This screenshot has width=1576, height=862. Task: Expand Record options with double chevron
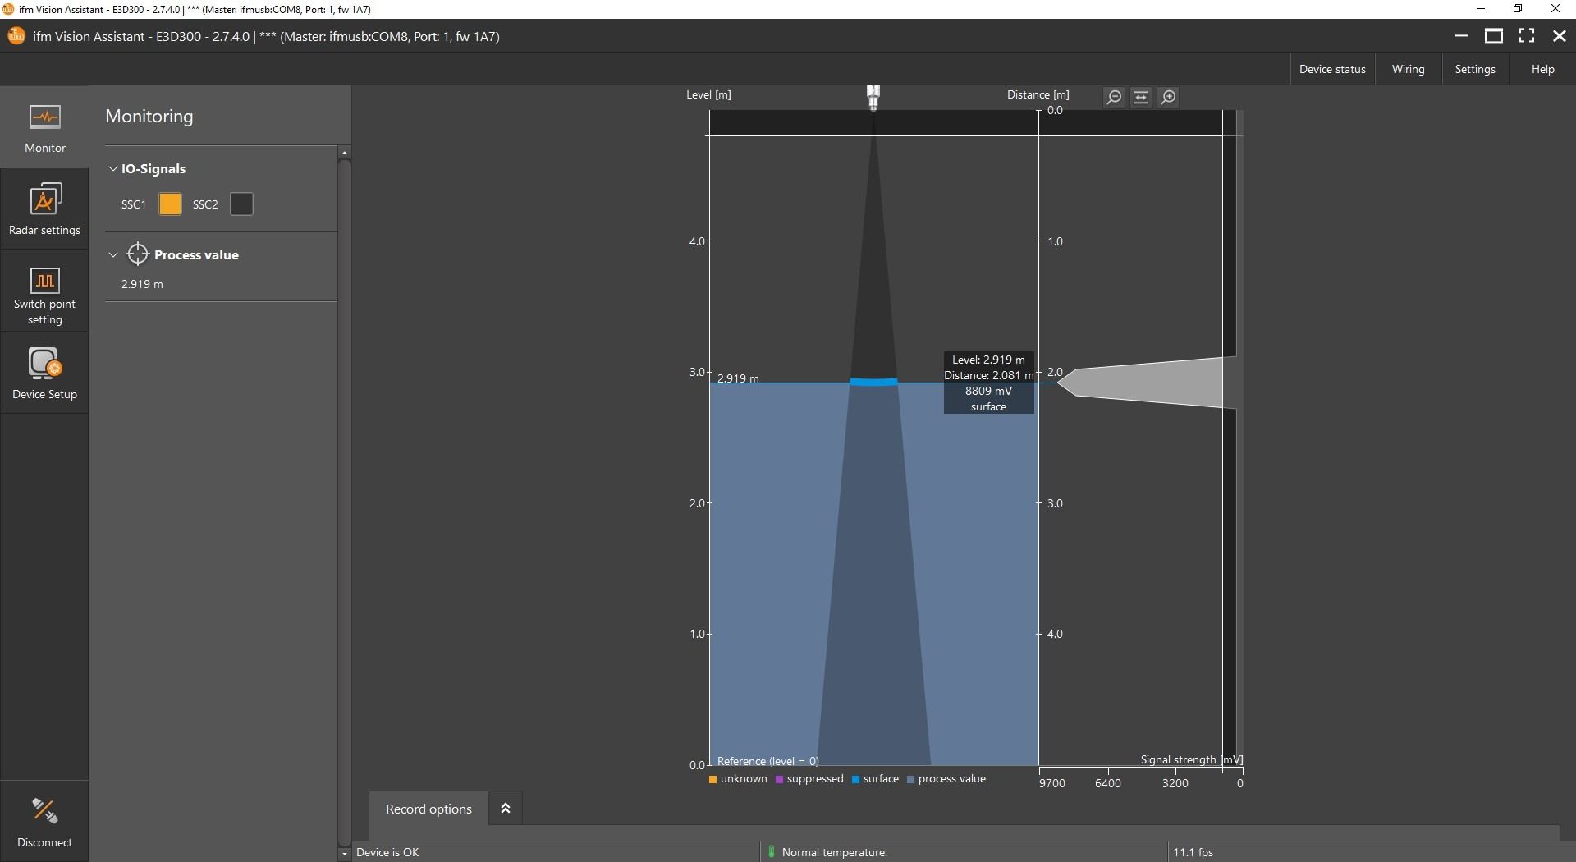click(506, 809)
